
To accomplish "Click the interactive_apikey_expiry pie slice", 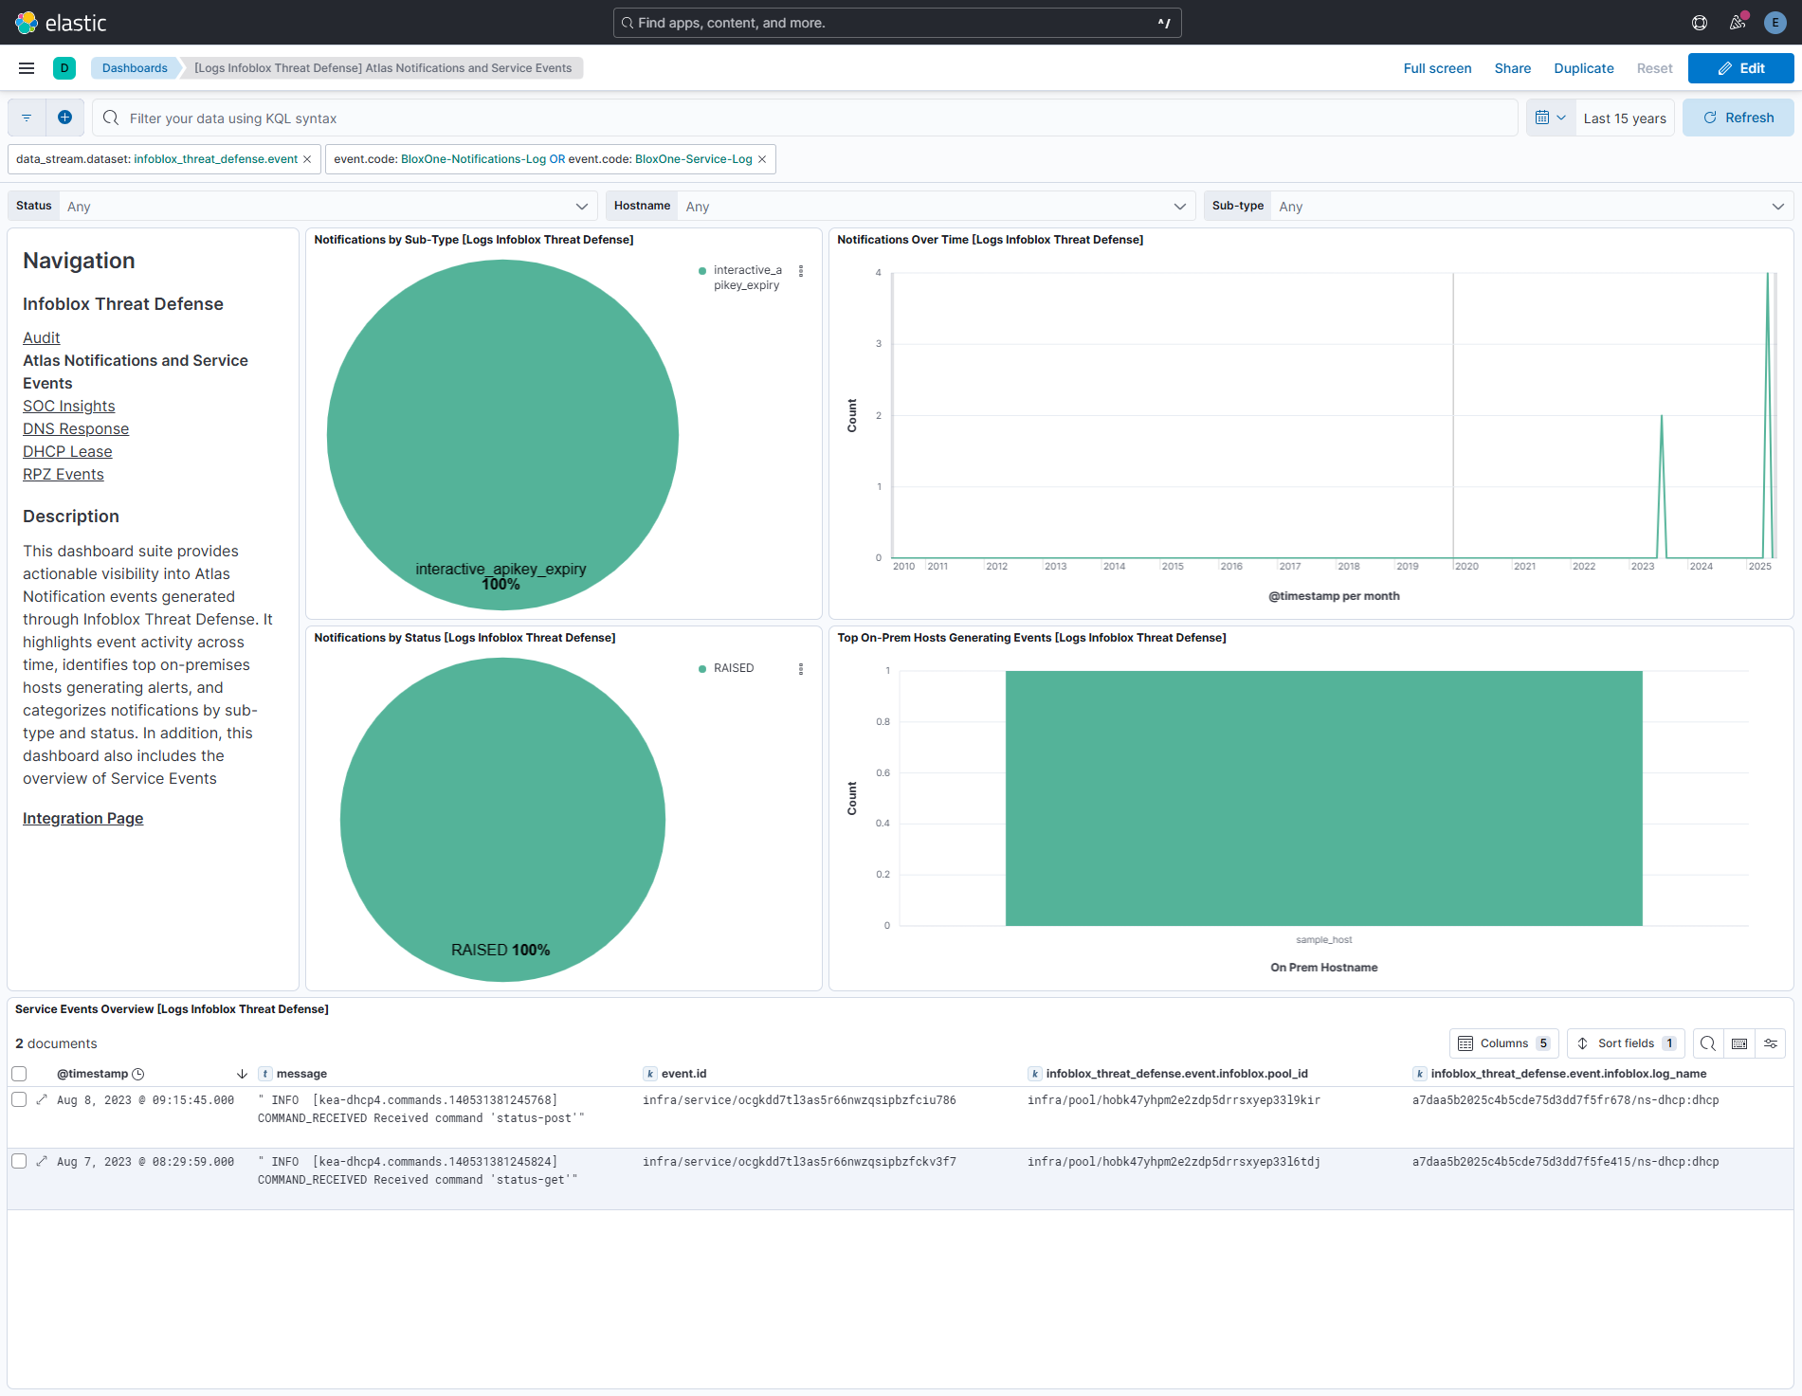I will tap(502, 435).
